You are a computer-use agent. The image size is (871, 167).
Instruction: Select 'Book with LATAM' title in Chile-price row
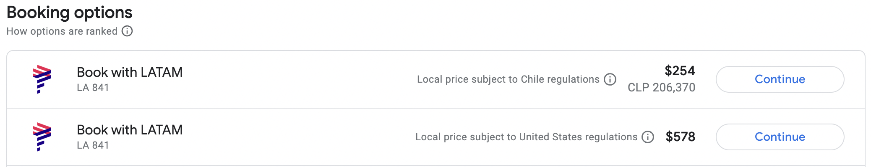point(130,72)
